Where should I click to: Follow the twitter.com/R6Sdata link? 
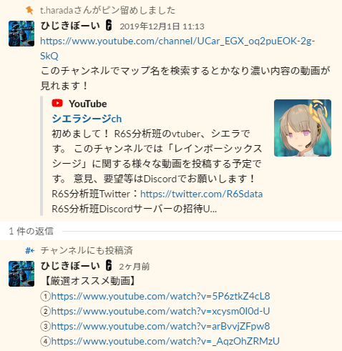[202, 194]
